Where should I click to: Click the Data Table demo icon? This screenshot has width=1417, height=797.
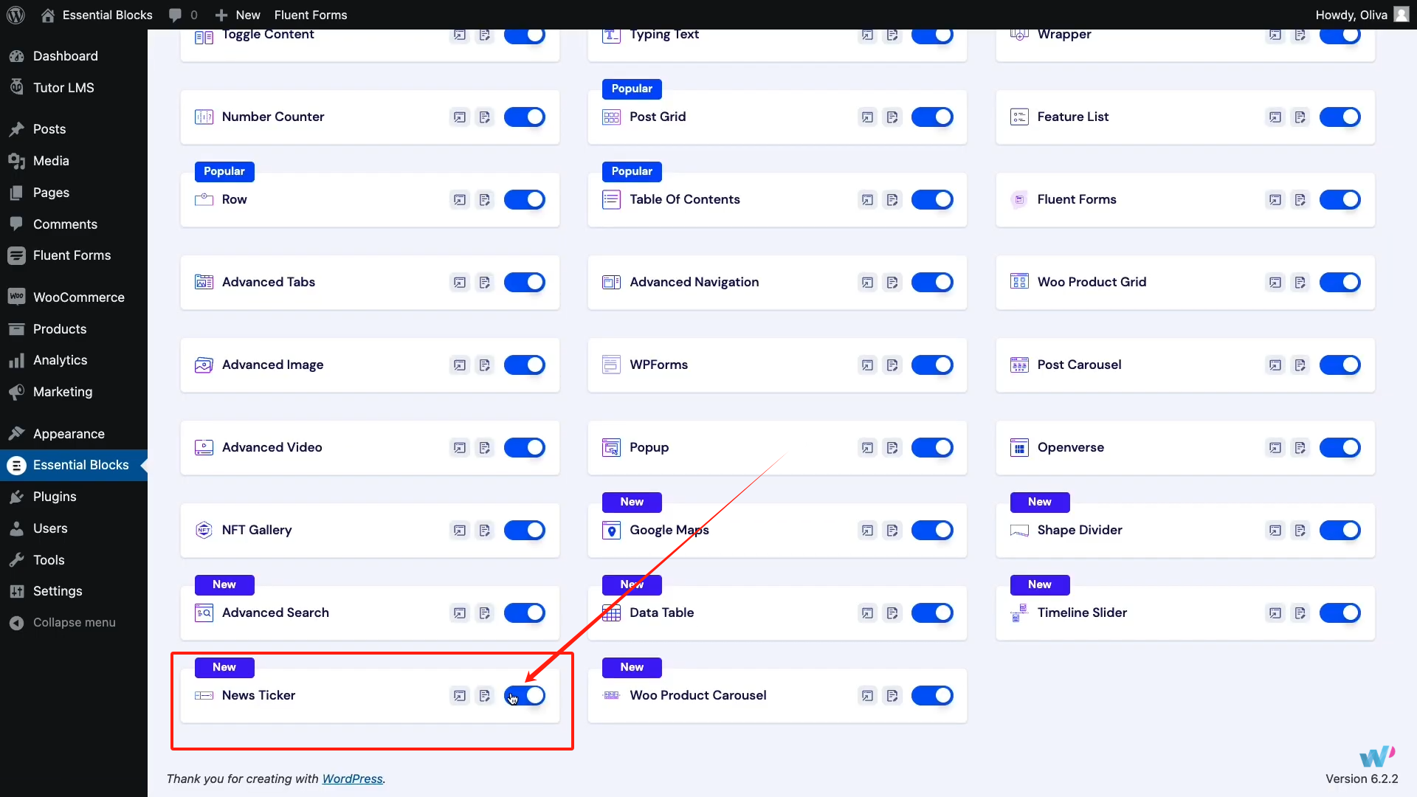(867, 613)
